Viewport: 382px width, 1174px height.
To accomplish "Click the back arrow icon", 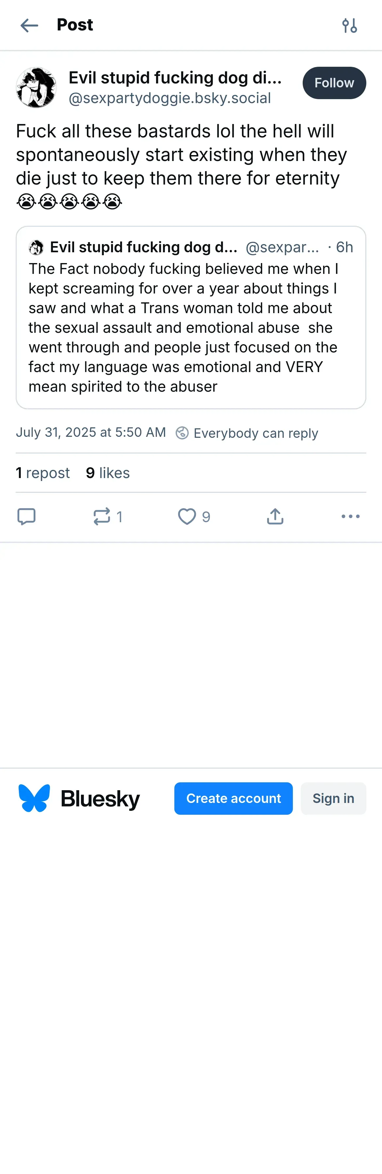I will (30, 26).
